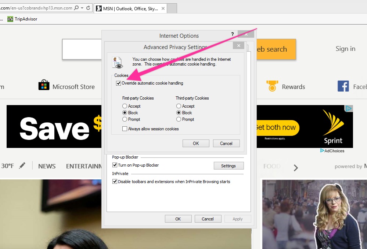Viewport: 367px width, 249px height.
Task: Click the Facebook logo icon
Action: [343, 86]
